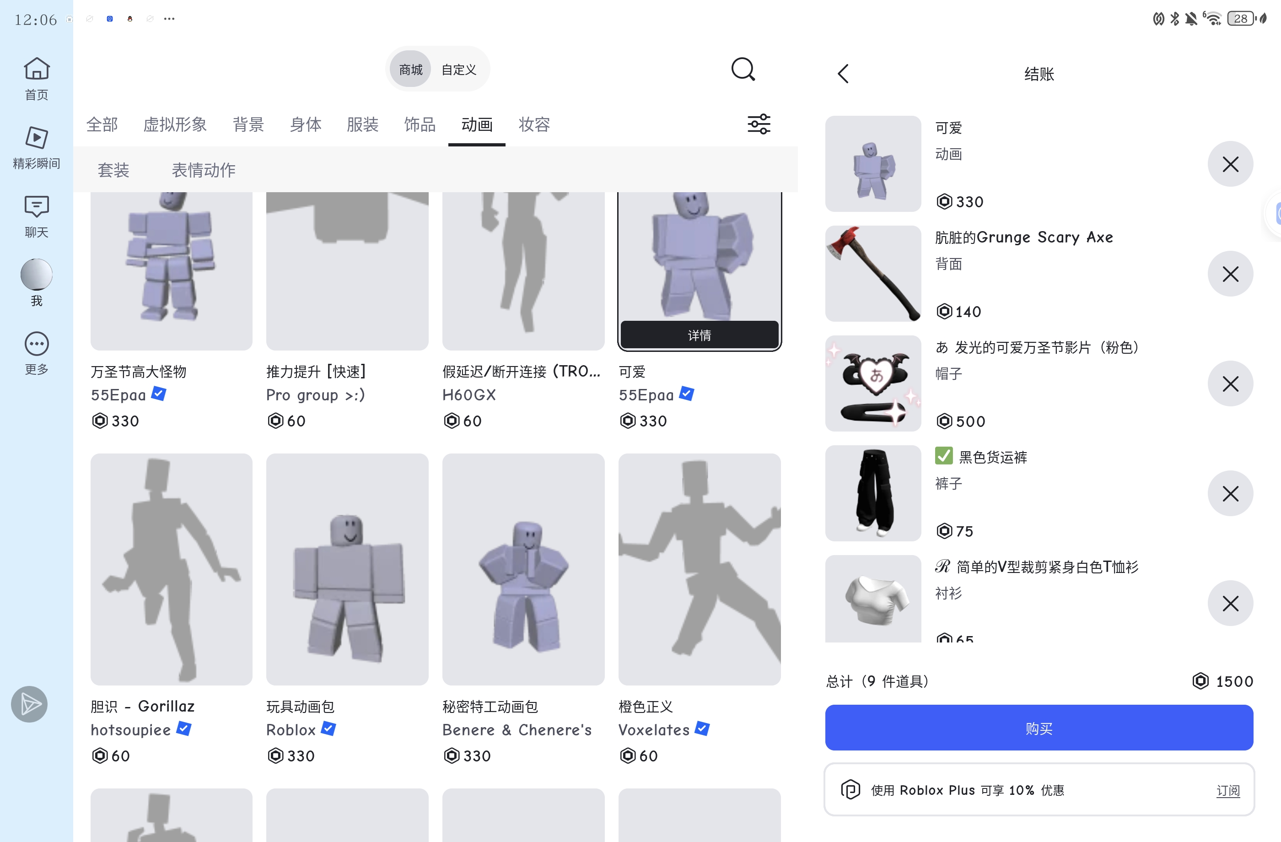The image size is (1281, 842).
Task: Open creator H60GX link
Action: point(469,394)
